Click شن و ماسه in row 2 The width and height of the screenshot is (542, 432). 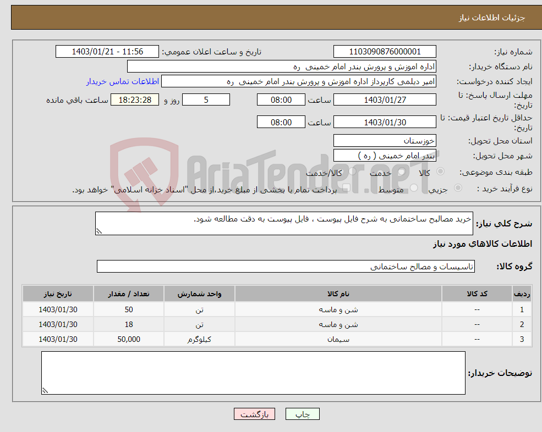[x=338, y=325]
